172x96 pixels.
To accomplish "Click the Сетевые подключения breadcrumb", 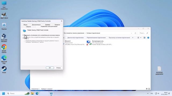I will tap(93, 33).
